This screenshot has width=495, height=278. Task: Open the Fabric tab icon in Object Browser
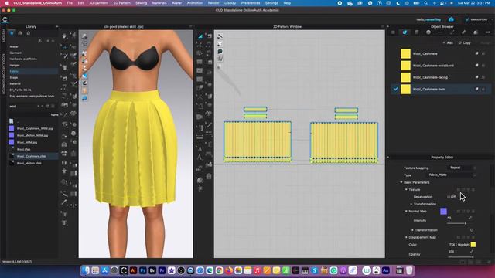405,32
